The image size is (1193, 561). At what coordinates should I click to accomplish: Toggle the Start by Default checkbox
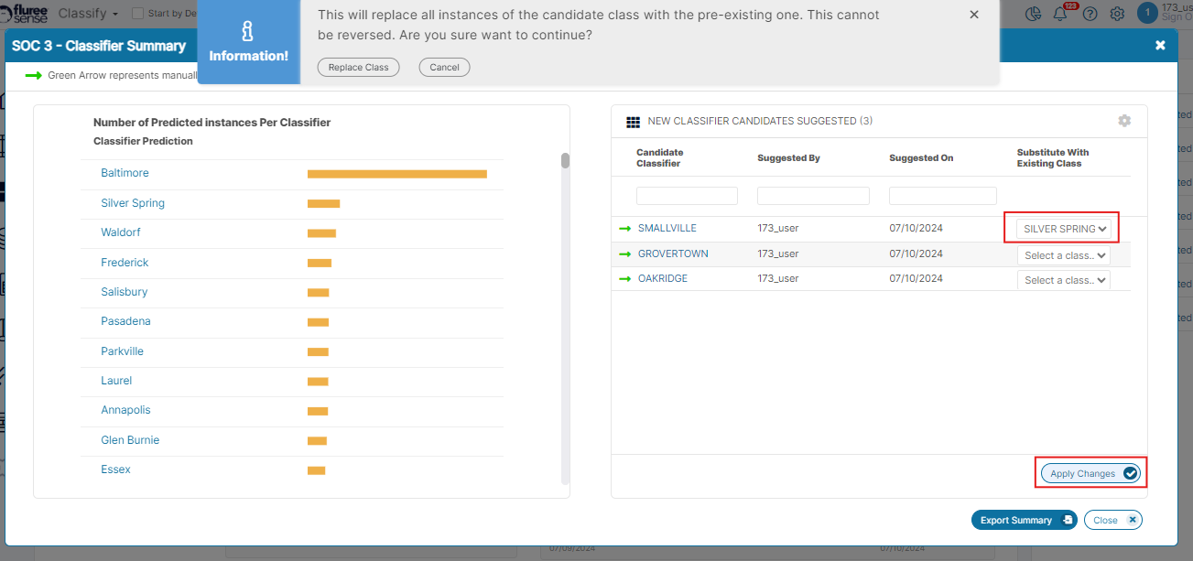(138, 14)
